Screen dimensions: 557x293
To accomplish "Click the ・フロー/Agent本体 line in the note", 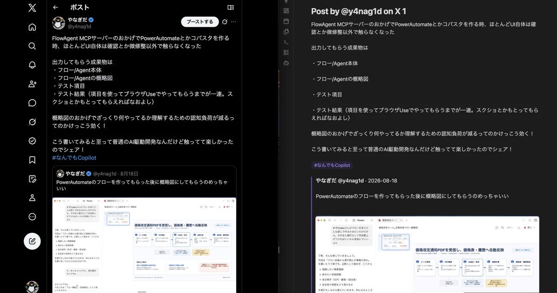I will pos(334,64).
